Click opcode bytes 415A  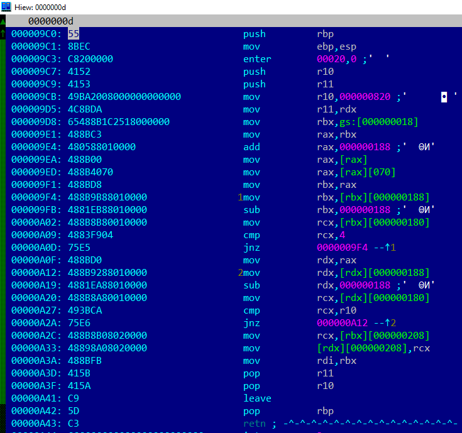(x=79, y=386)
